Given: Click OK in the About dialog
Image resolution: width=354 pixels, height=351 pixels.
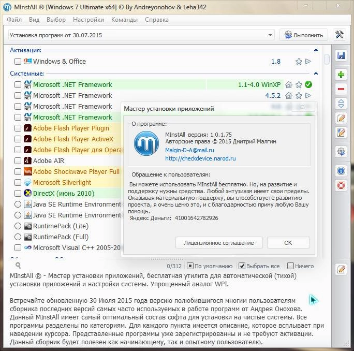Looking at the screenshot, I should [288, 243].
